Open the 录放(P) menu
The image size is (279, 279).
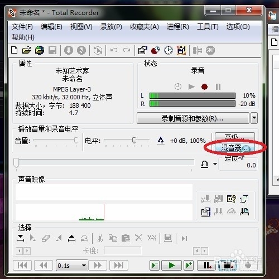tap(111, 27)
